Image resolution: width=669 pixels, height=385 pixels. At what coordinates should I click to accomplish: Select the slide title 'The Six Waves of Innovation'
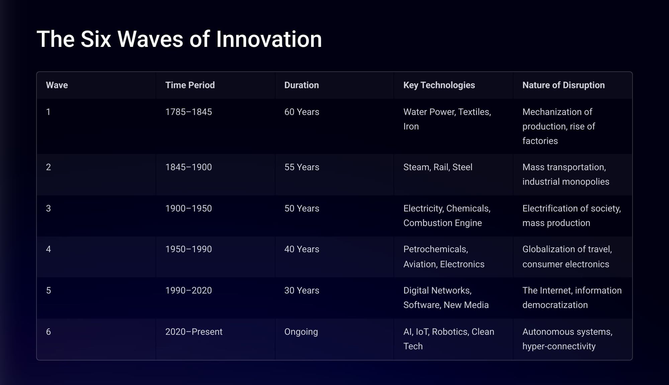pos(179,39)
